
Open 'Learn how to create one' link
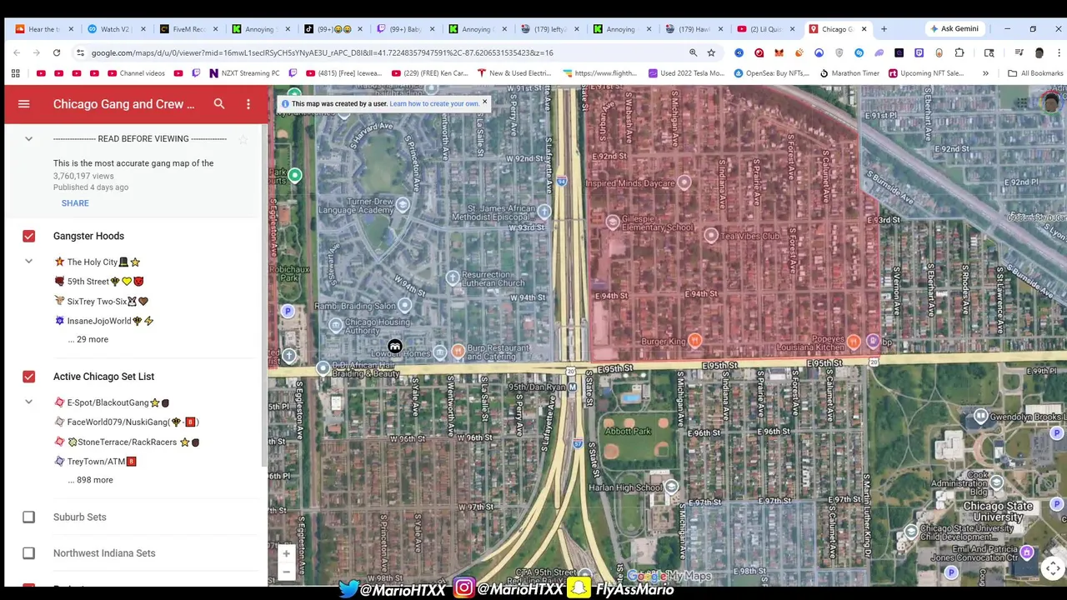pyautogui.click(x=434, y=103)
